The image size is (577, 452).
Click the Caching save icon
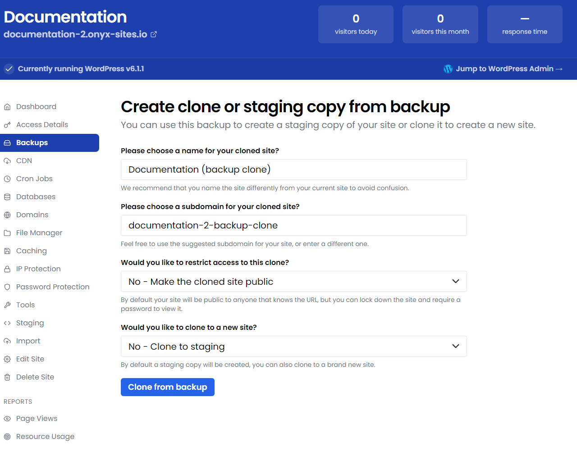[7, 251]
